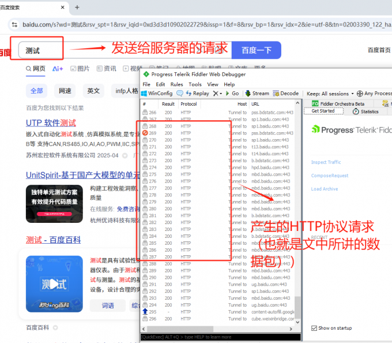Open the comment bubble icon in Fiddler toolbar
Screen dimensions: 392x343
(x=179, y=94)
